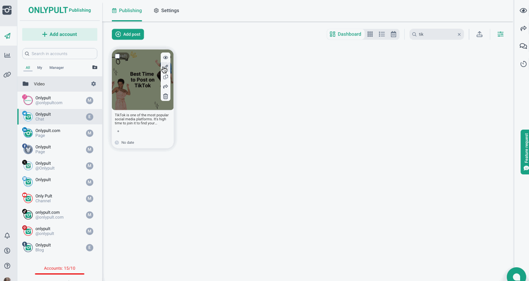Preview the post with the eye icon

click(x=165, y=58)
